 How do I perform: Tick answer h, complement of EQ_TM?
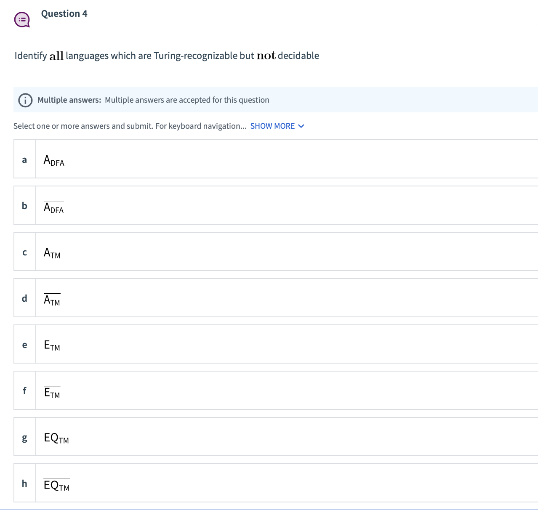point(276,483)
